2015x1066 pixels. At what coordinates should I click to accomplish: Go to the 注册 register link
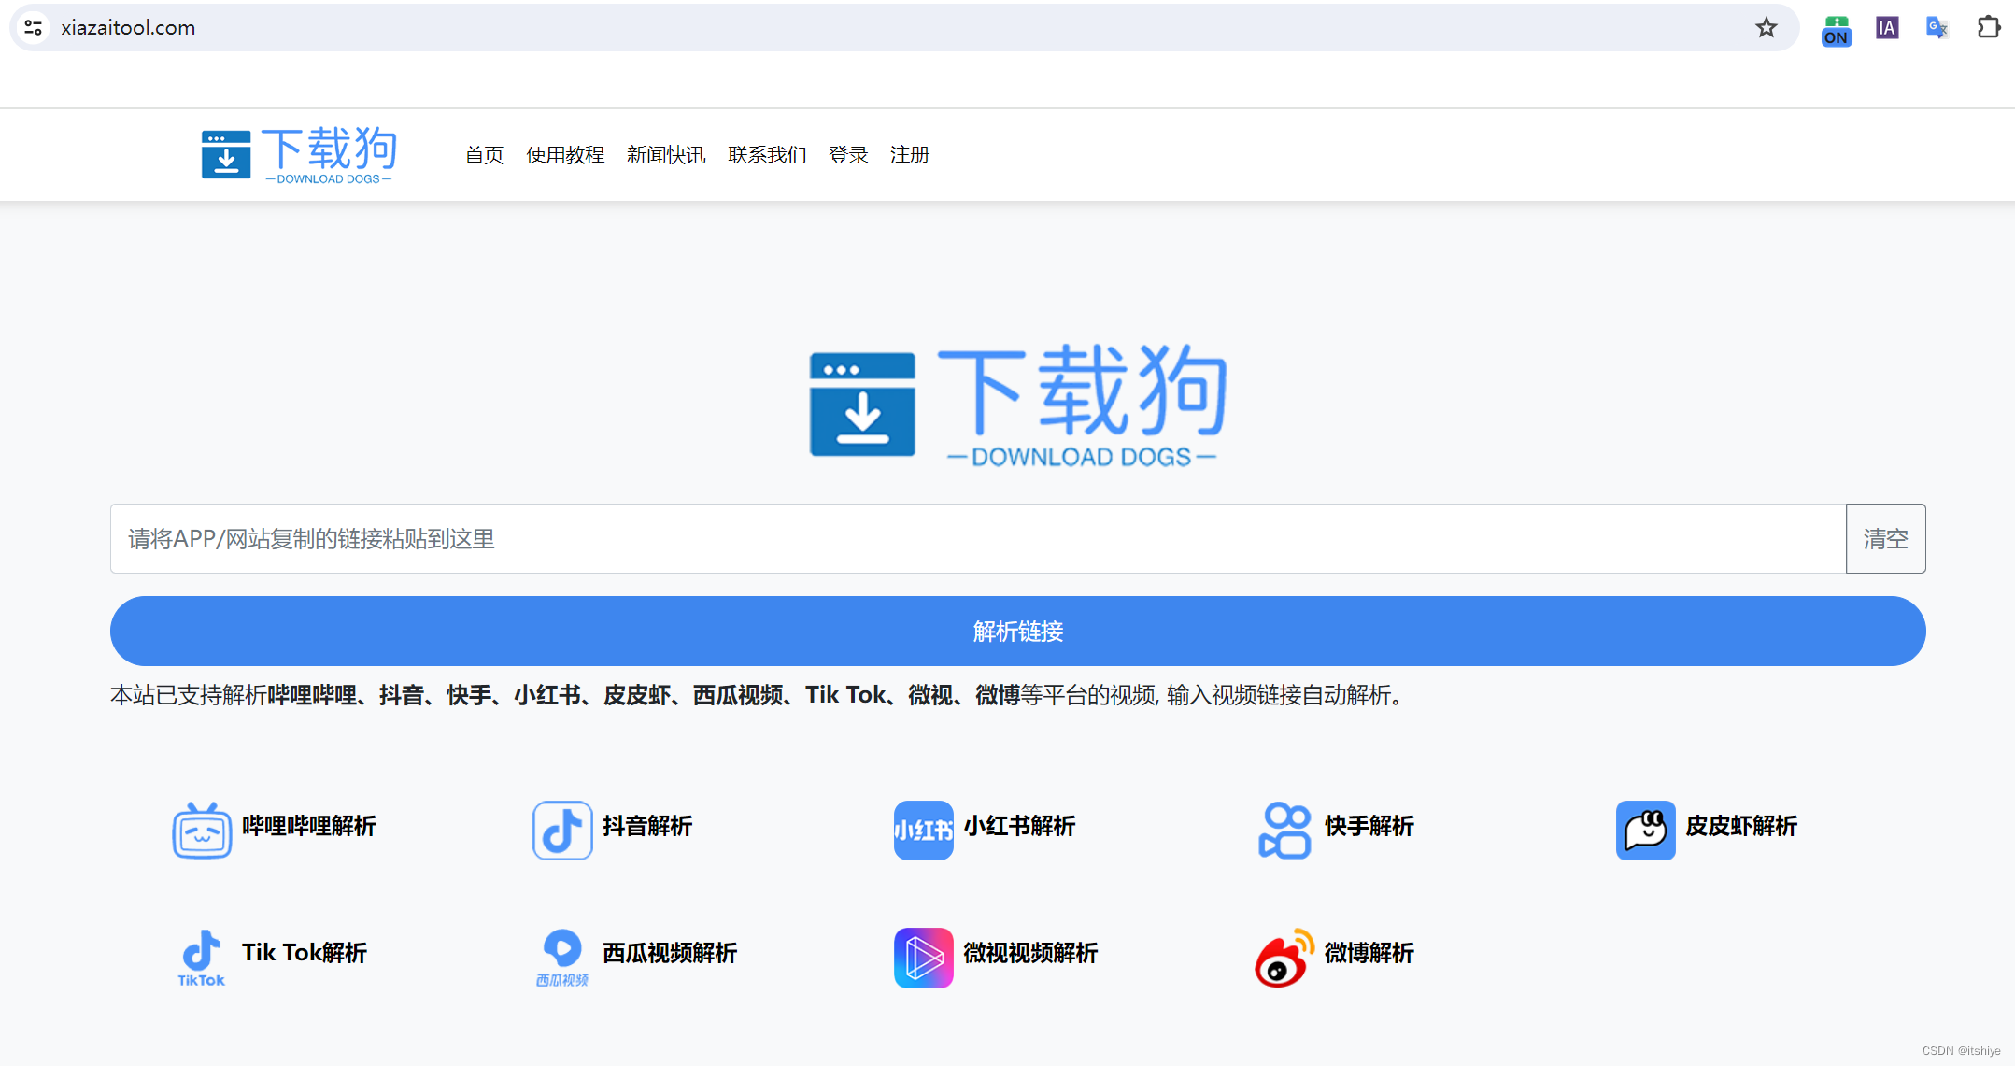pos(909,155)
